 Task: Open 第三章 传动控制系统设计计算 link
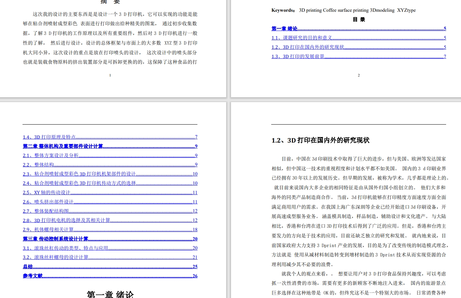110,239
